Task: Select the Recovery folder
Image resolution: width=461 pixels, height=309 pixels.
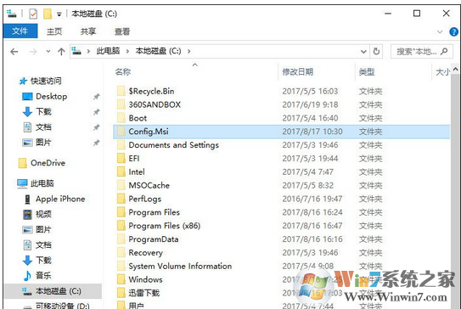Action: (145, 253)
